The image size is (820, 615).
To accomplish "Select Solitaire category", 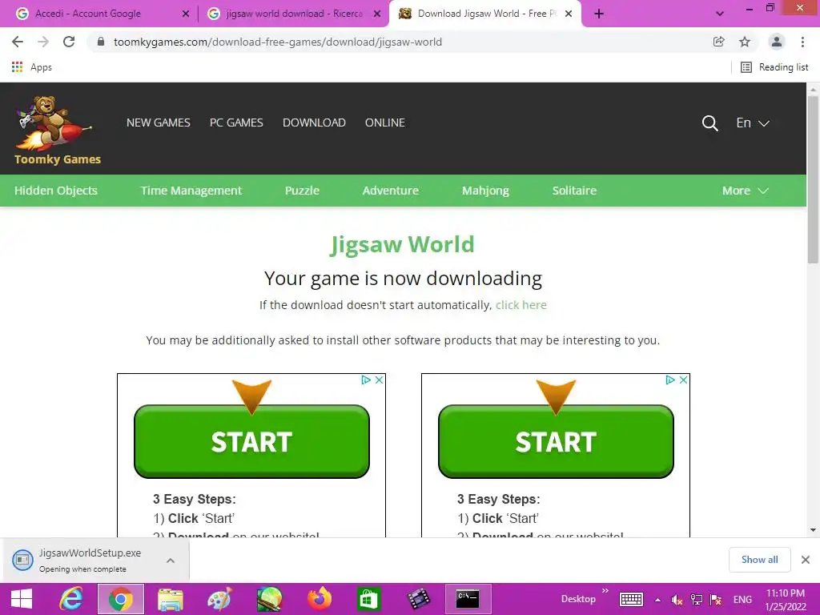I will 574,191.
